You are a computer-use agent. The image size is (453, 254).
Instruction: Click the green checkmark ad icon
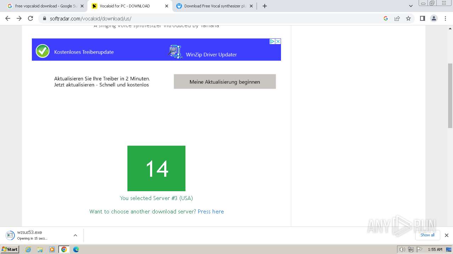[42, 51]
